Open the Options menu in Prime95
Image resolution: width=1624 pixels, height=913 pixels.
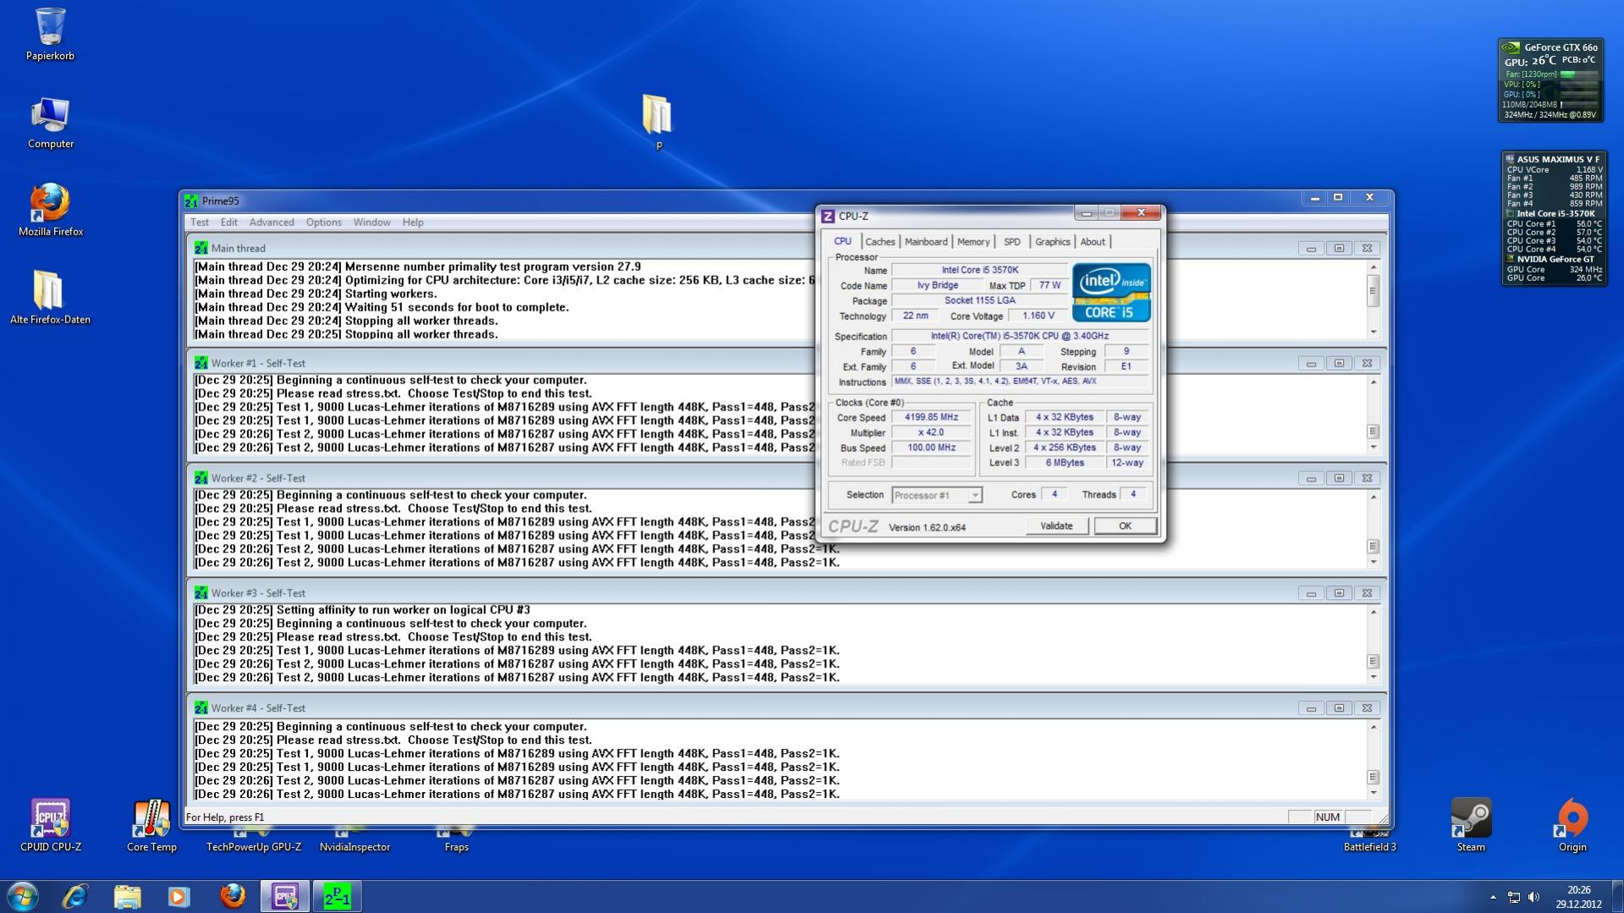coord(323,223)
